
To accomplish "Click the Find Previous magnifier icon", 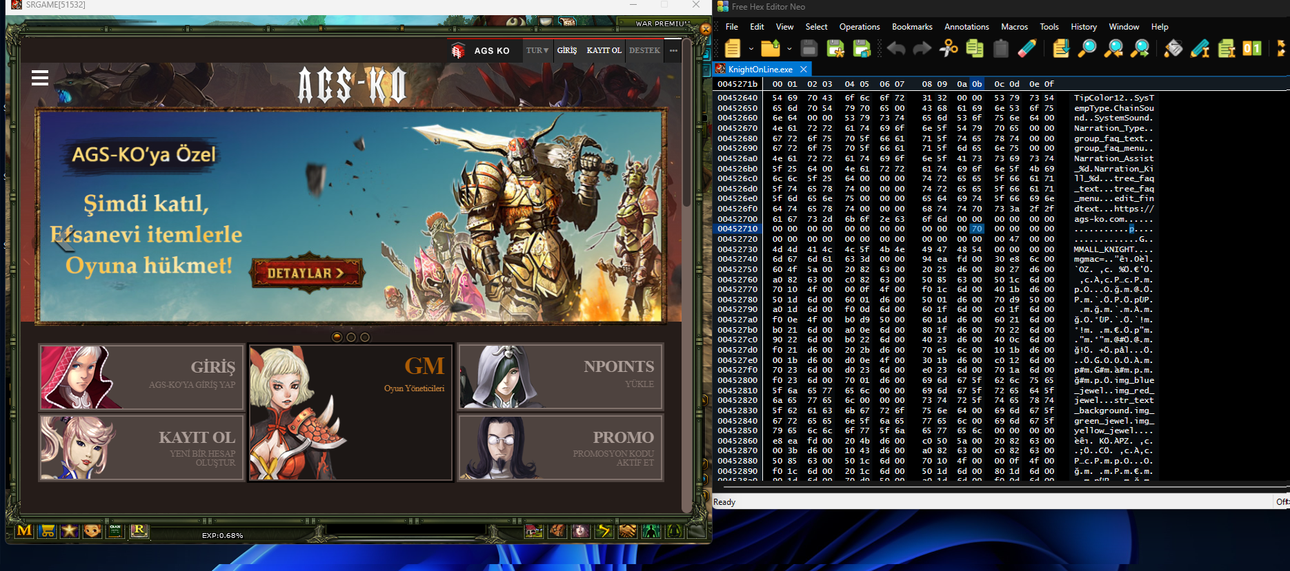I will [x=1113, y=48].
